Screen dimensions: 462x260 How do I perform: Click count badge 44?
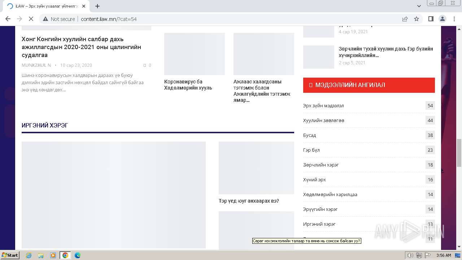[430, 121]
